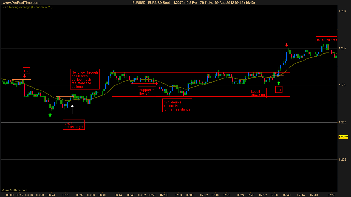The image size is (351, 197).
Task: Click the 07:08 time axis label
Action: click(190, 195)
